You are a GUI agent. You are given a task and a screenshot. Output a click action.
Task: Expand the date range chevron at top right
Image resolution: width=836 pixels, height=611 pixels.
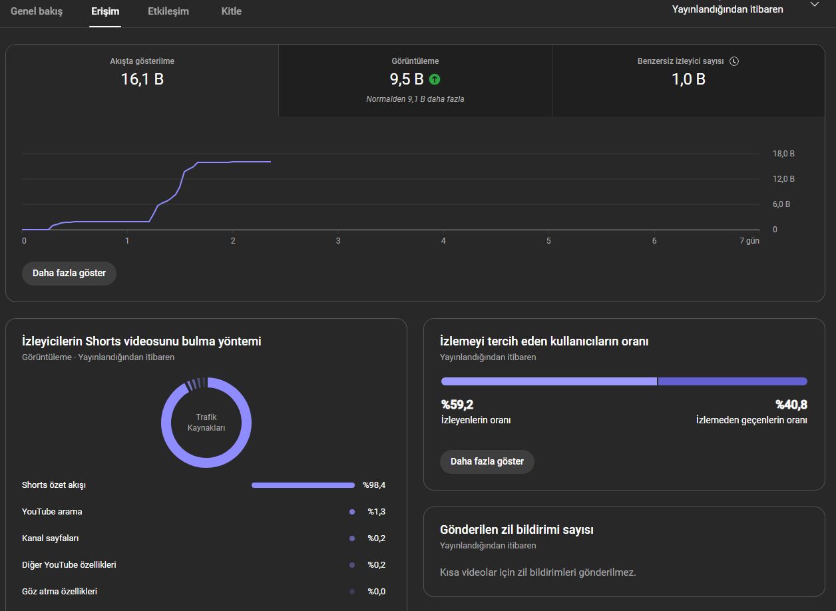(x=815, y=5)
